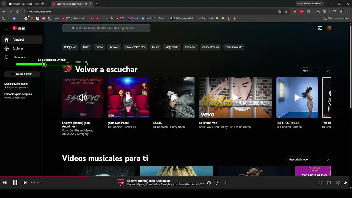Search songs in the Buscar canciones field
Viewport: 352px width, 198px height.
[106, 28]
